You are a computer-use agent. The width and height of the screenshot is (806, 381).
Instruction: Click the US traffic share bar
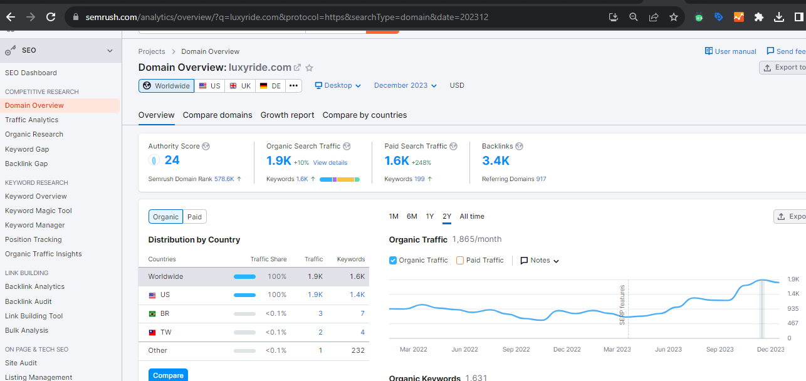pos(244,295)
